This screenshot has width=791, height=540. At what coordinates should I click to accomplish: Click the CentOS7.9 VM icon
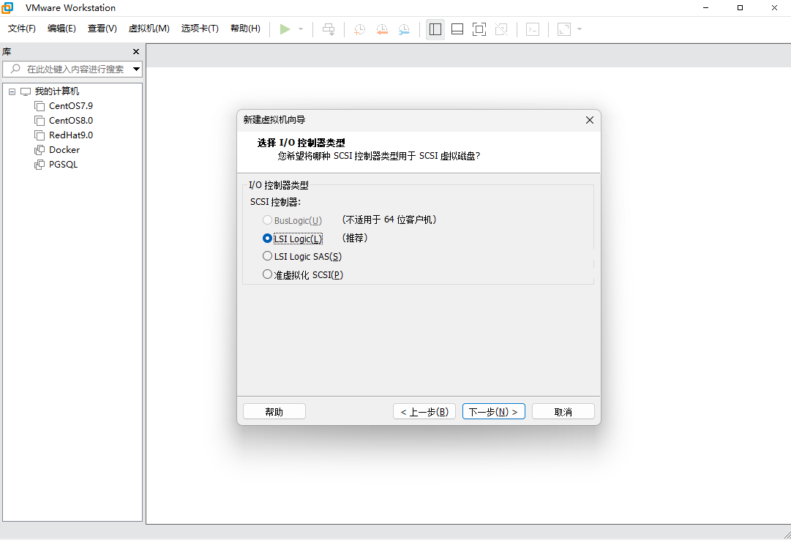[x=40, y=106]
